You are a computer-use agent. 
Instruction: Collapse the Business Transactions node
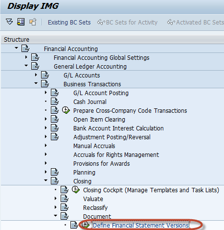[x=36, y=83]
